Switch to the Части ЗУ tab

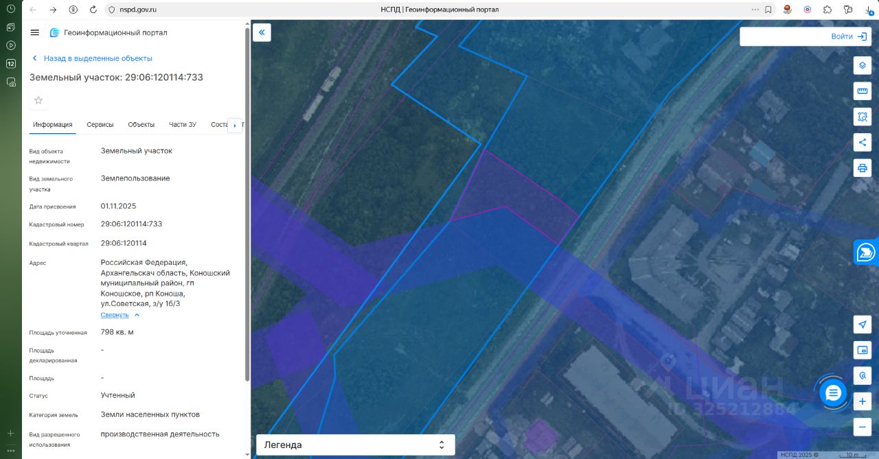(183, 125)
